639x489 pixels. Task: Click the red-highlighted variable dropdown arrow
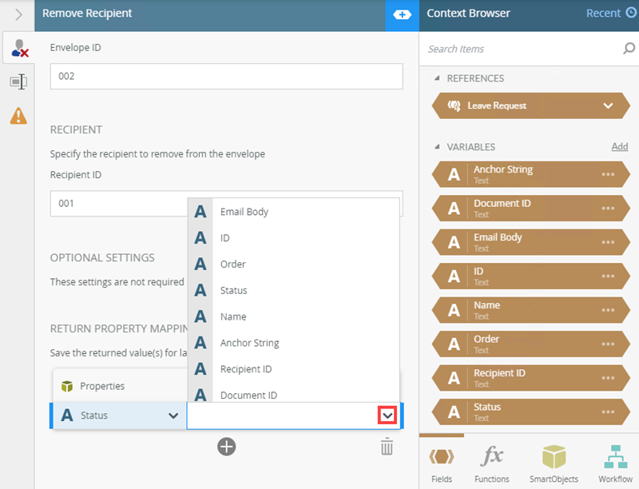(387, 415)
